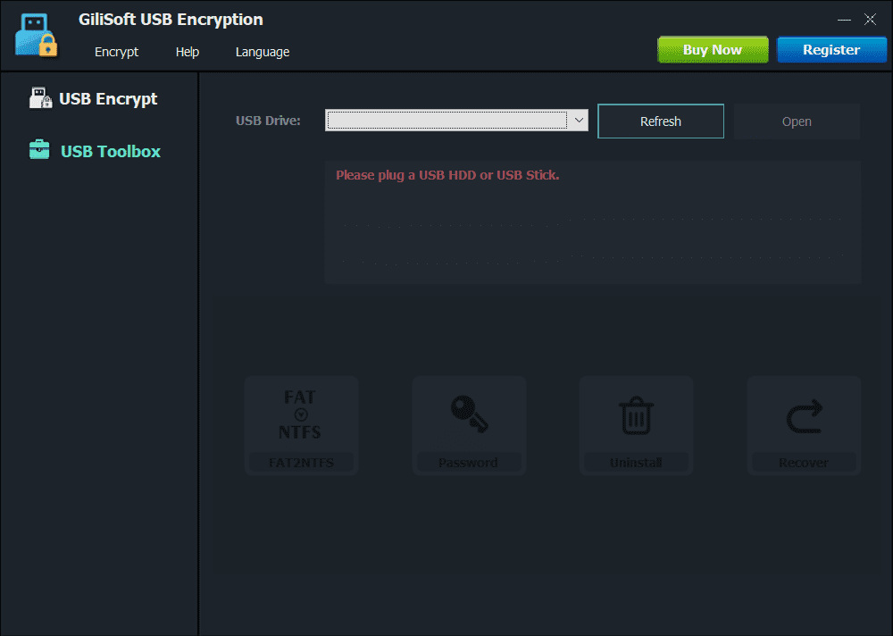Click the GiliSoft USB Encryption title

pos(171,20)
